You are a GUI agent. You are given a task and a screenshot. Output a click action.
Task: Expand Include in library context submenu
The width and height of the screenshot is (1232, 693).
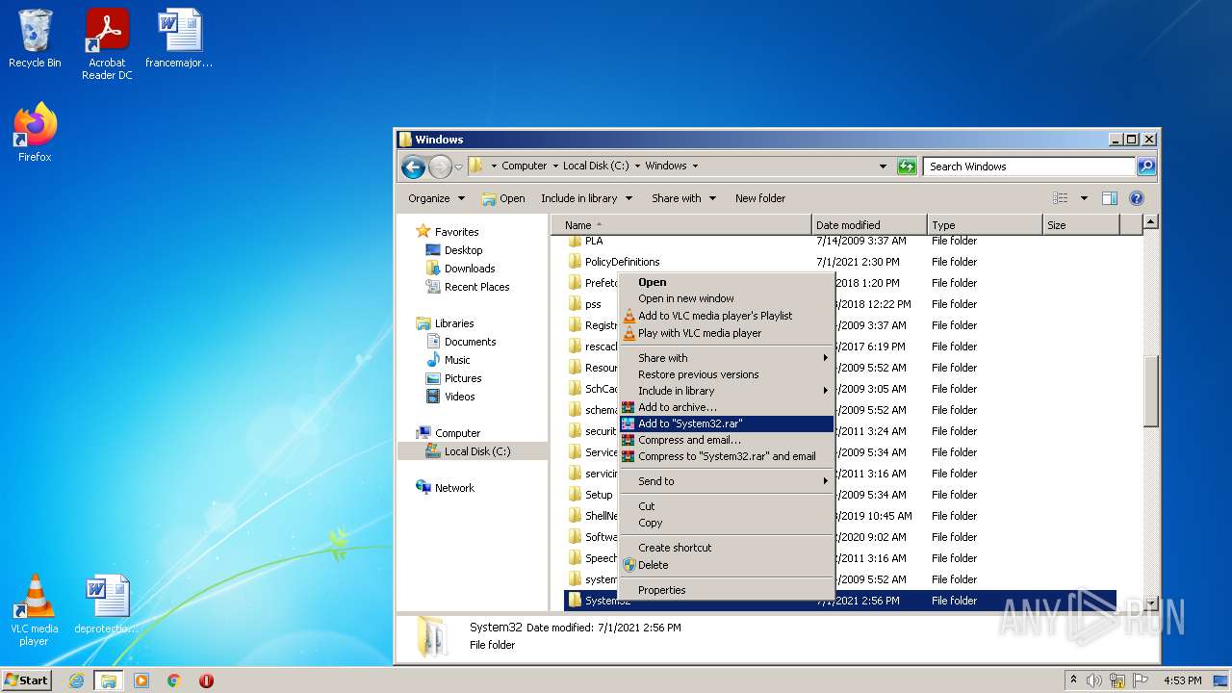tap(727, 391)
